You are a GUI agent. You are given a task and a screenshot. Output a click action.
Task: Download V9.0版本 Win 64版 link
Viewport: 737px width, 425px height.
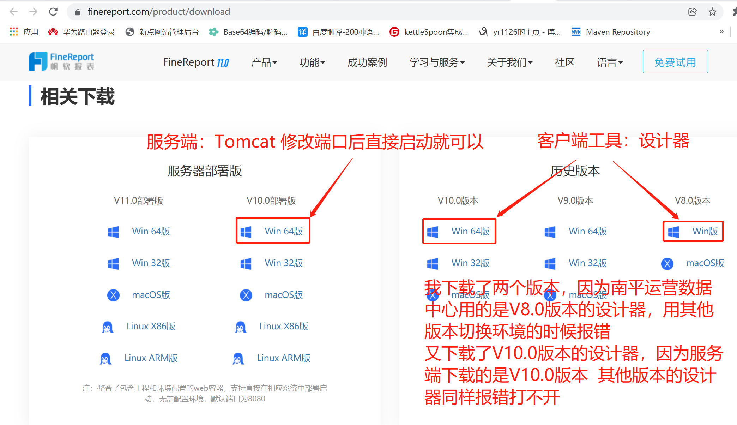(x=588, y=231)
